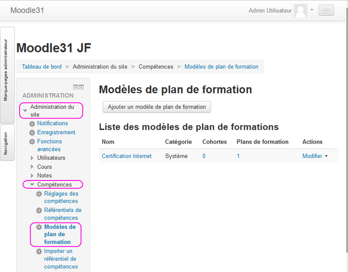Click the gear icon beside Fonctions avancées
The height and width of the screenshot is (272, 348).
pos(32,142)
